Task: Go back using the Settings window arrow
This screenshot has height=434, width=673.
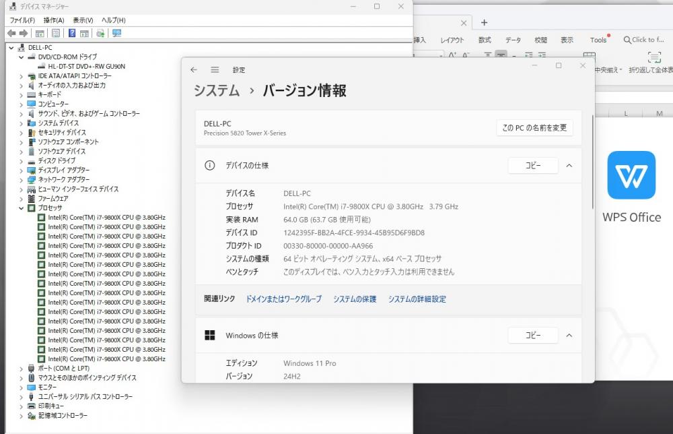Action: point(194,69)
